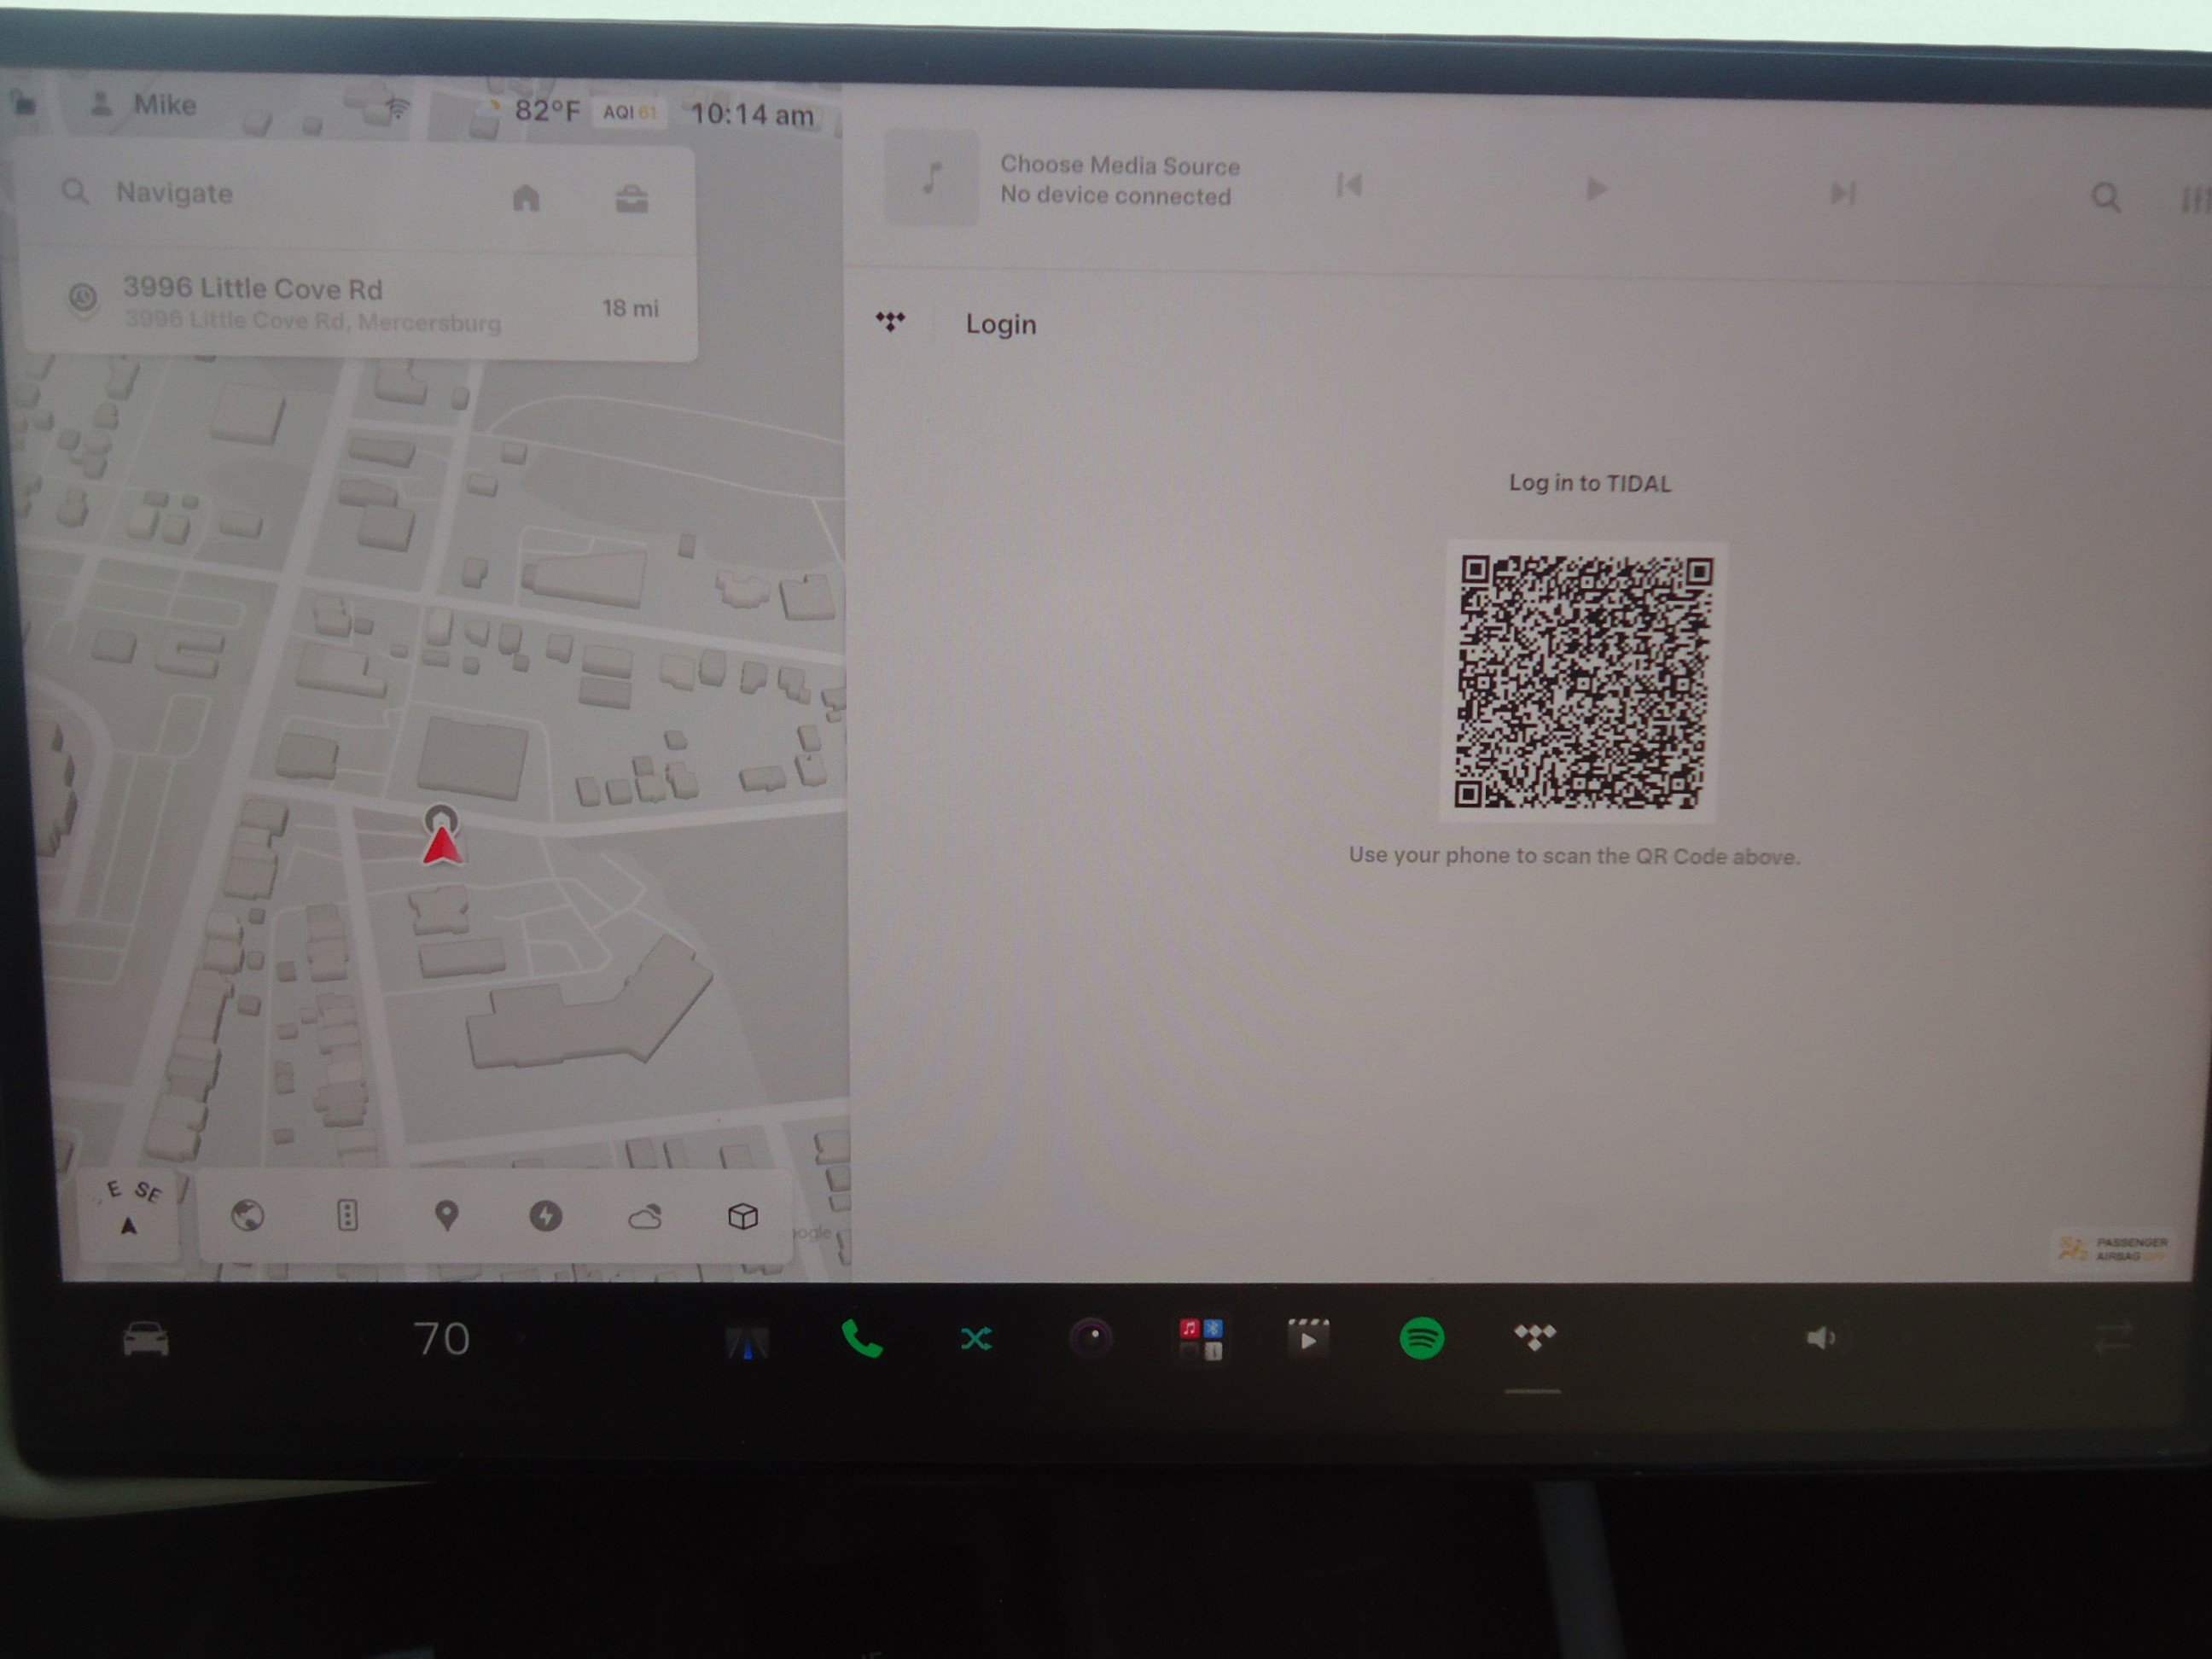Viewport: 2212px width, 1659px height.
Task: Navigate to Home using house icon
Action: (526, 198)
